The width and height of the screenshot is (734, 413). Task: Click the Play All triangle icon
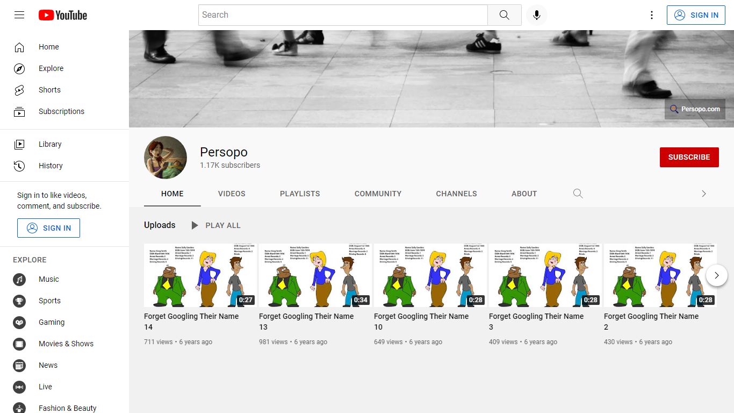pyautogui.click(x=195, y=225)
